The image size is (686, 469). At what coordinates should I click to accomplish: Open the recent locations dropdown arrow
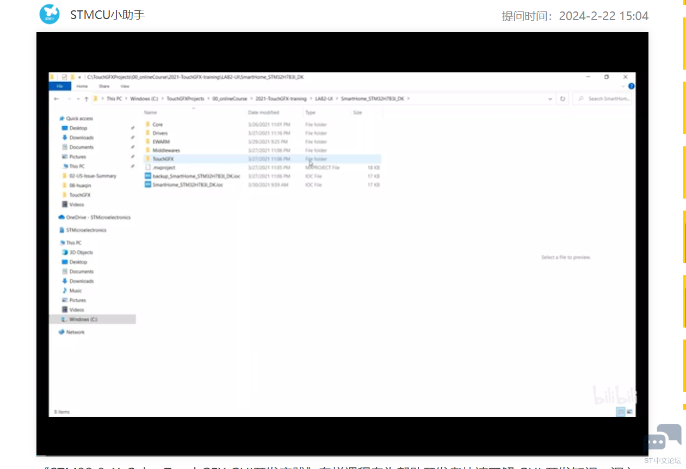(x=78, y=99)
